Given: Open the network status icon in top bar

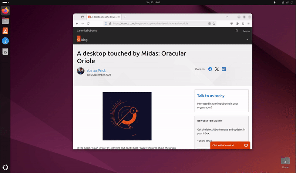Looking at the screenshot, I should [283, 3].
